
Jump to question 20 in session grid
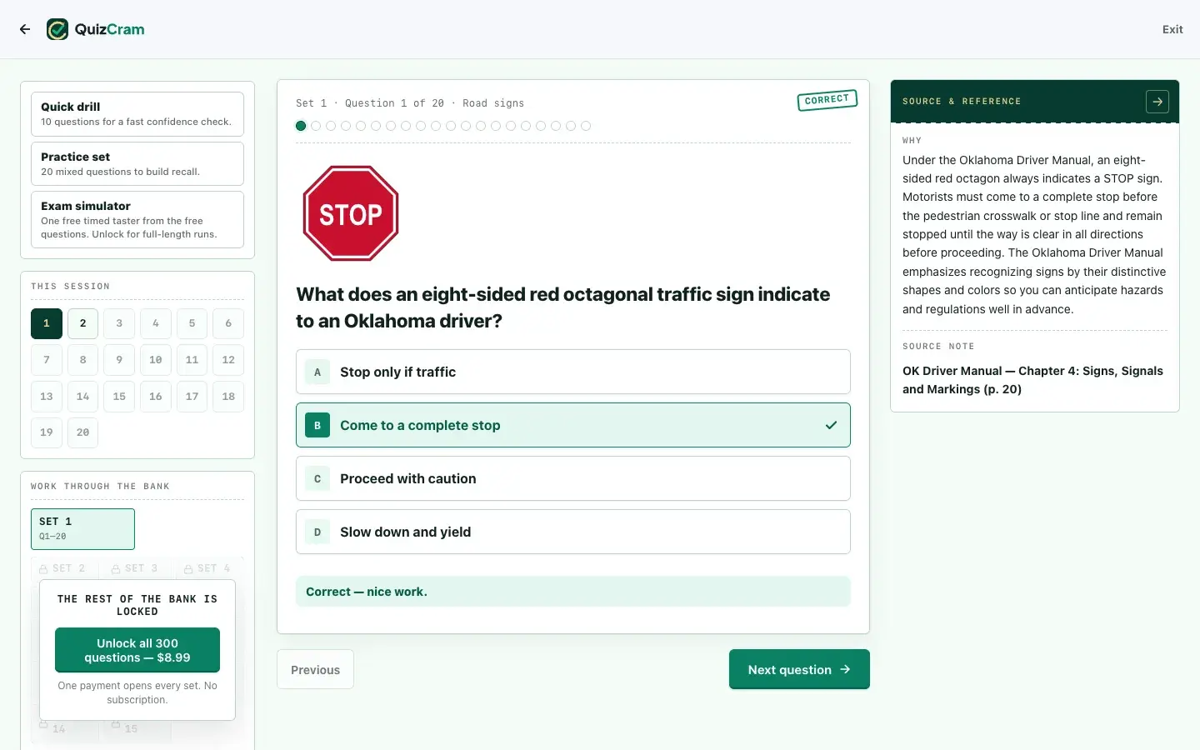pyautogui.click(x=82, y=432)
